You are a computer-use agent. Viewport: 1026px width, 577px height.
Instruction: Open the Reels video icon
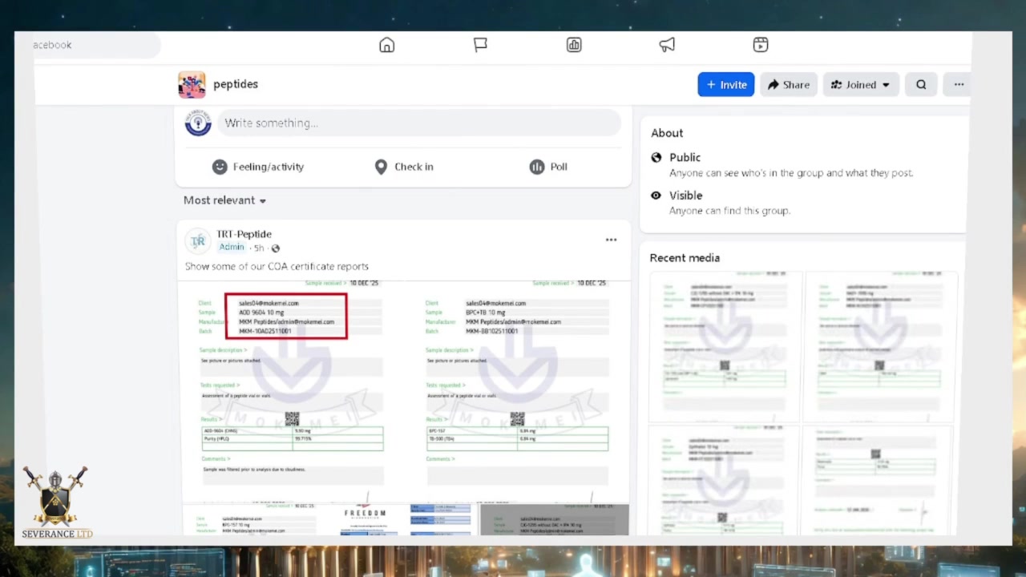coord(761,45)
